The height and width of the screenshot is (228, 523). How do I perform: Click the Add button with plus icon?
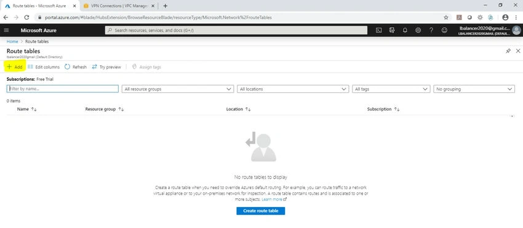(15, 67)
